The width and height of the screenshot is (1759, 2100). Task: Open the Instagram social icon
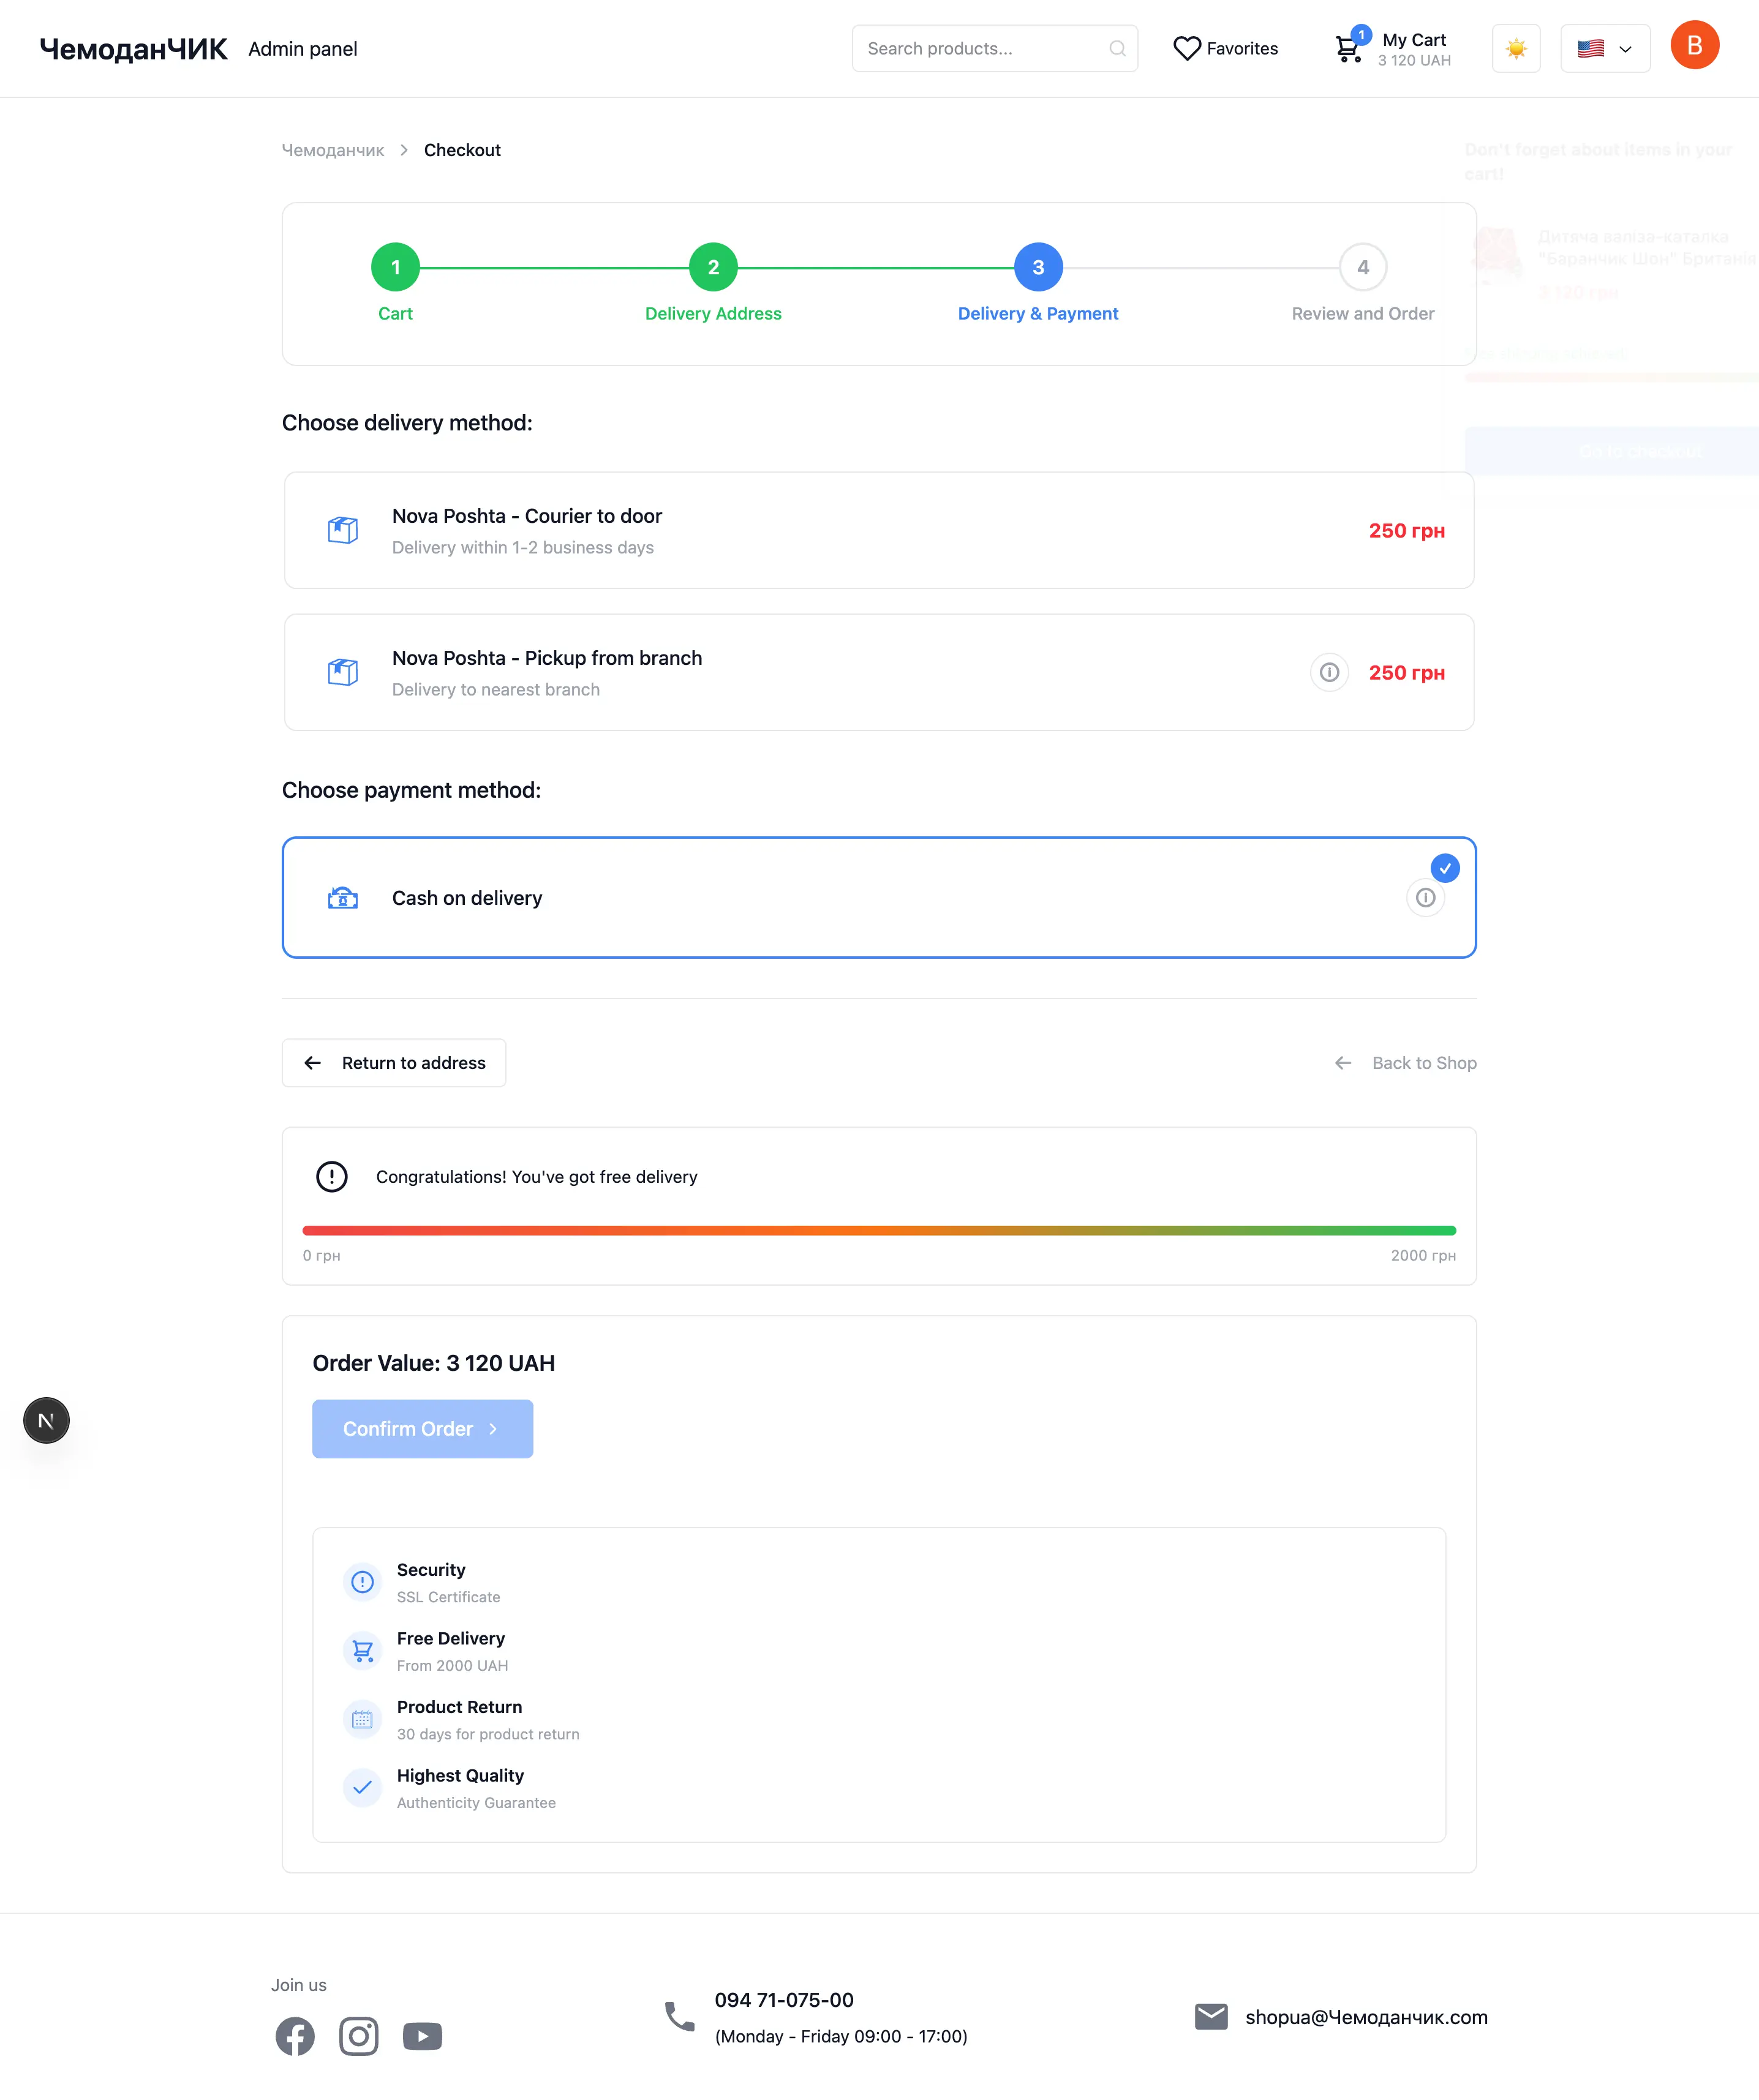(x=358, y=2036)
